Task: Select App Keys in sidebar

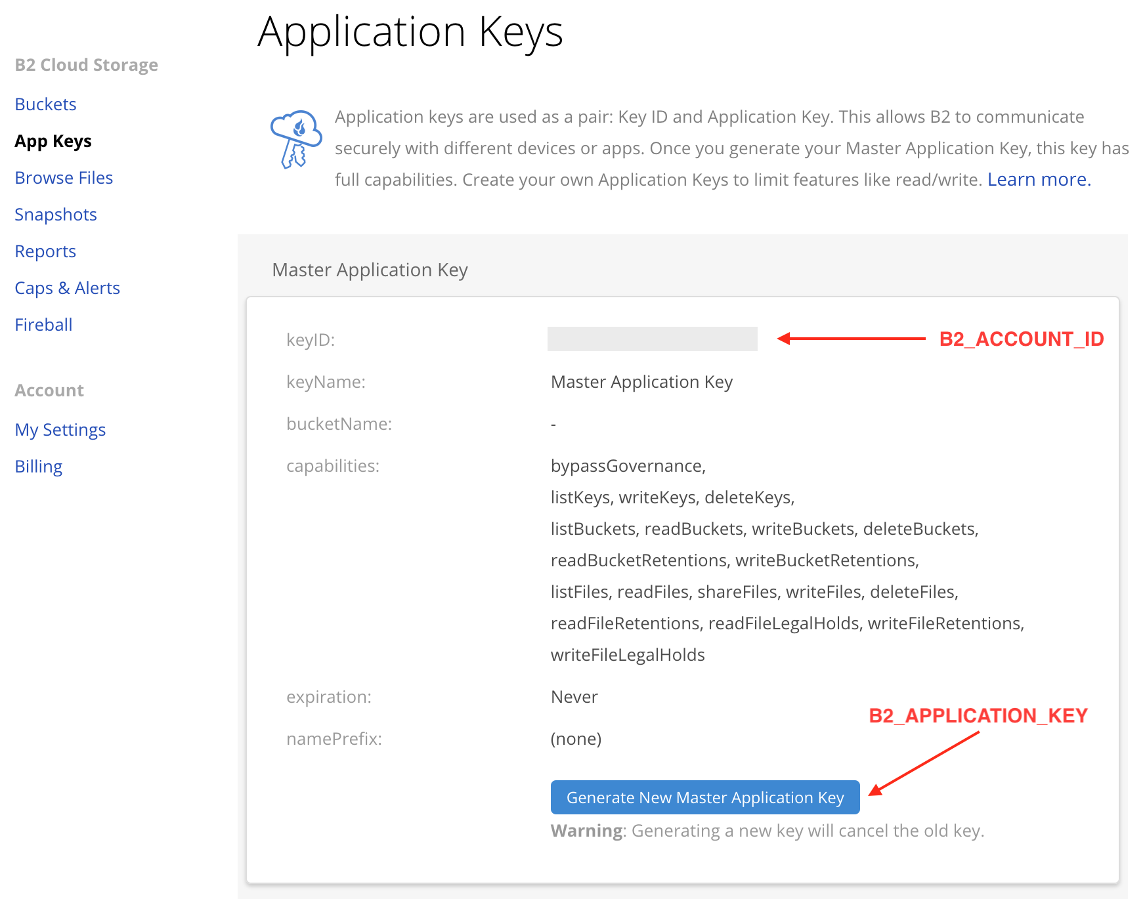Action: [x=53, y=141]
